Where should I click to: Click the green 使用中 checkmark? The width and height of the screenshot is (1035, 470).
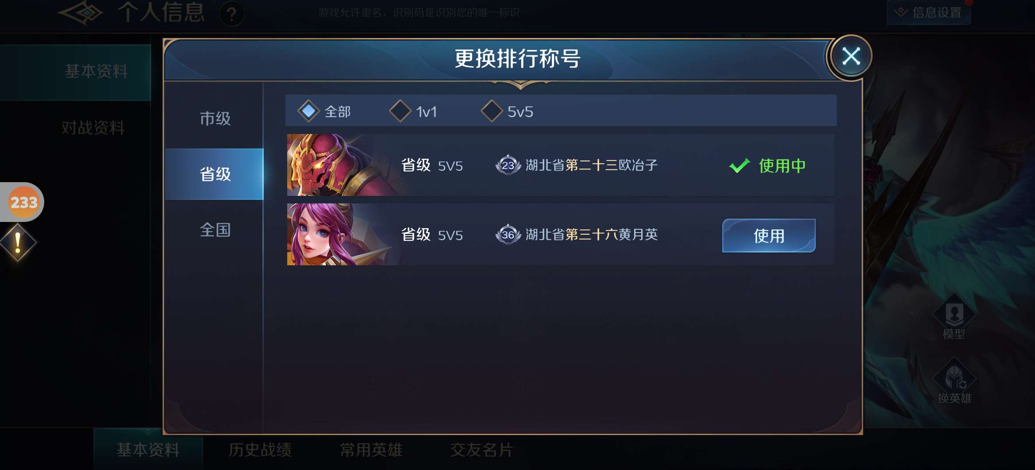click(739, 166)
